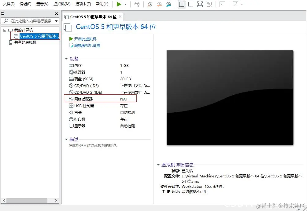307x211 pixels.
Task: Open the snapshot manager icon
Action: pyautogui.click(x=168, y=4)
